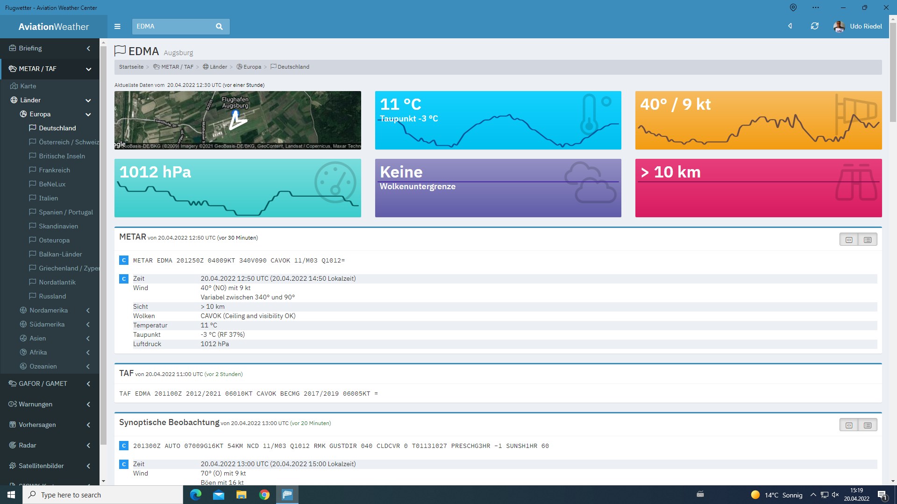Open Satellitenbilder menu

click(50, 466)
